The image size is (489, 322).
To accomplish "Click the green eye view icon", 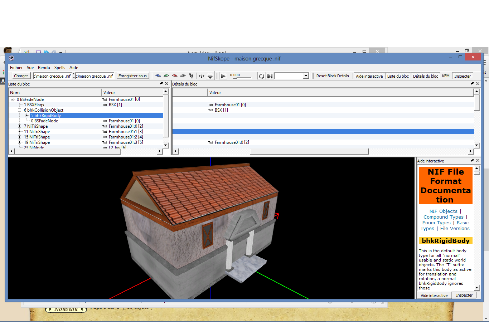I will click(x=166, y=76).
